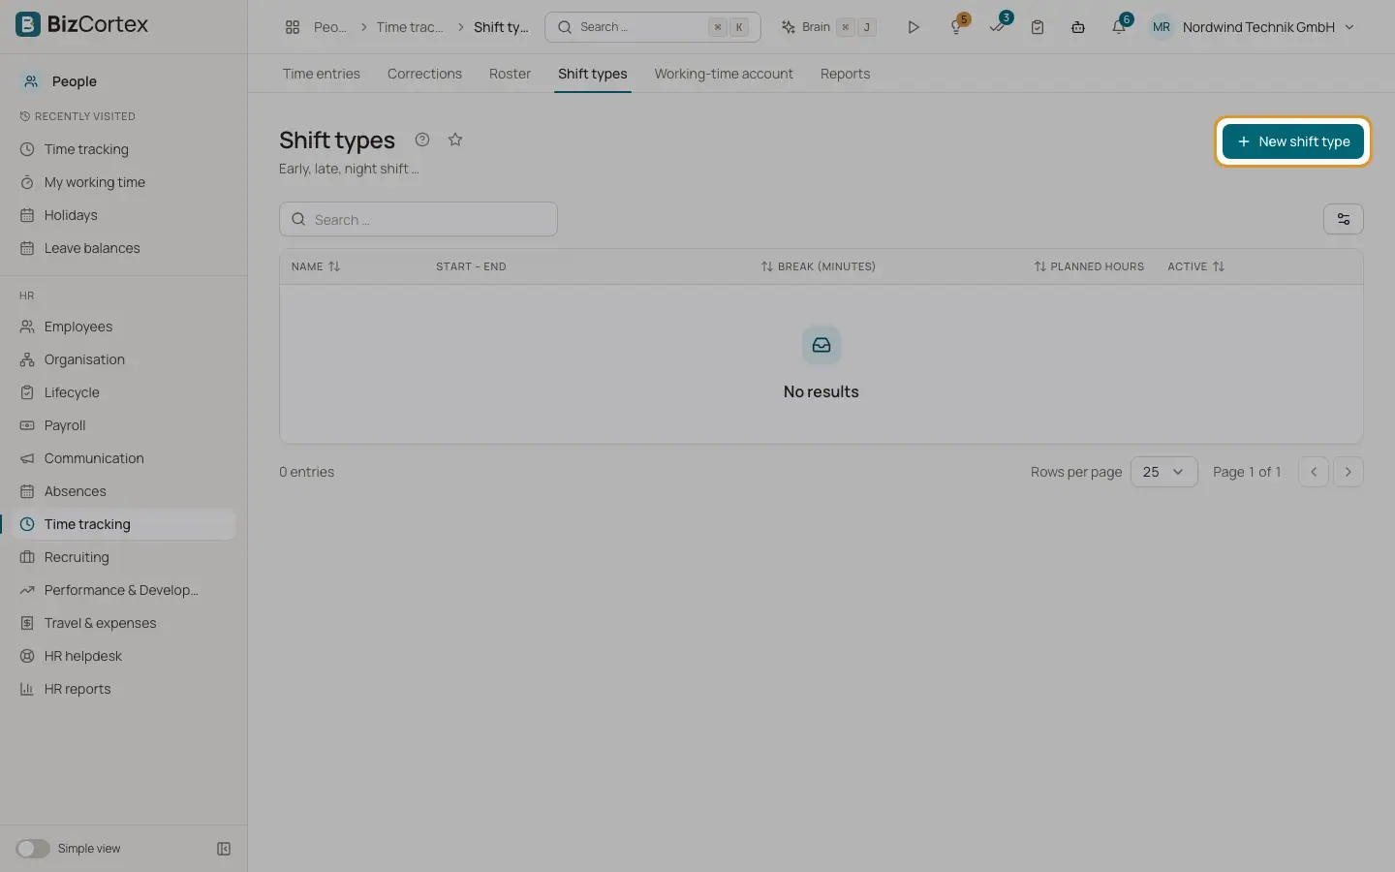Collapse the sidebar with the panel icon

tap(224, 849)
